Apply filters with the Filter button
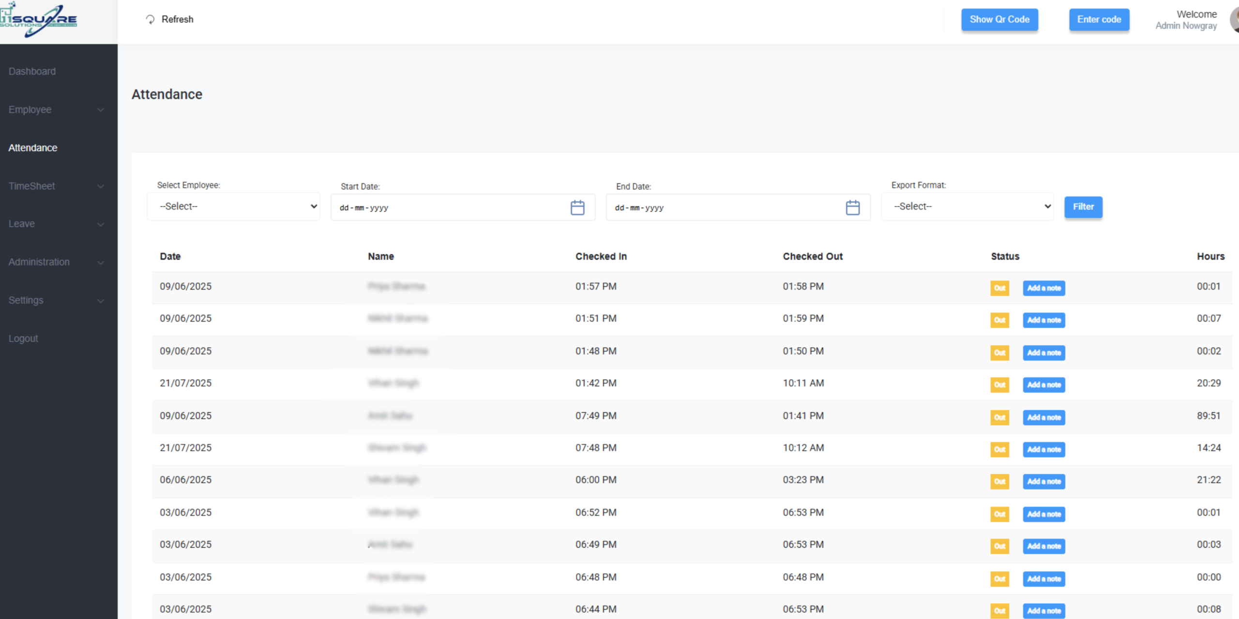Screen dimensions: 1239x619 pyautogui.click(x=1083, y=207)
